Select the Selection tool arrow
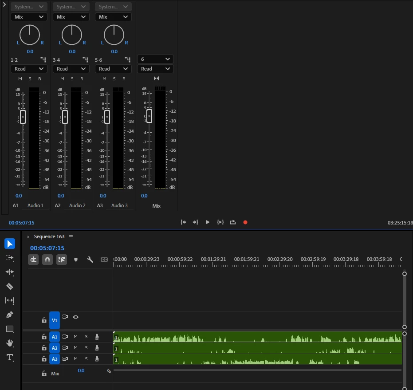 (10, 244)
